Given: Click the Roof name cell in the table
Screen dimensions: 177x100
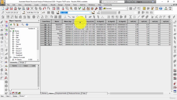Looking at the screenshot, I should click(57, 44).
